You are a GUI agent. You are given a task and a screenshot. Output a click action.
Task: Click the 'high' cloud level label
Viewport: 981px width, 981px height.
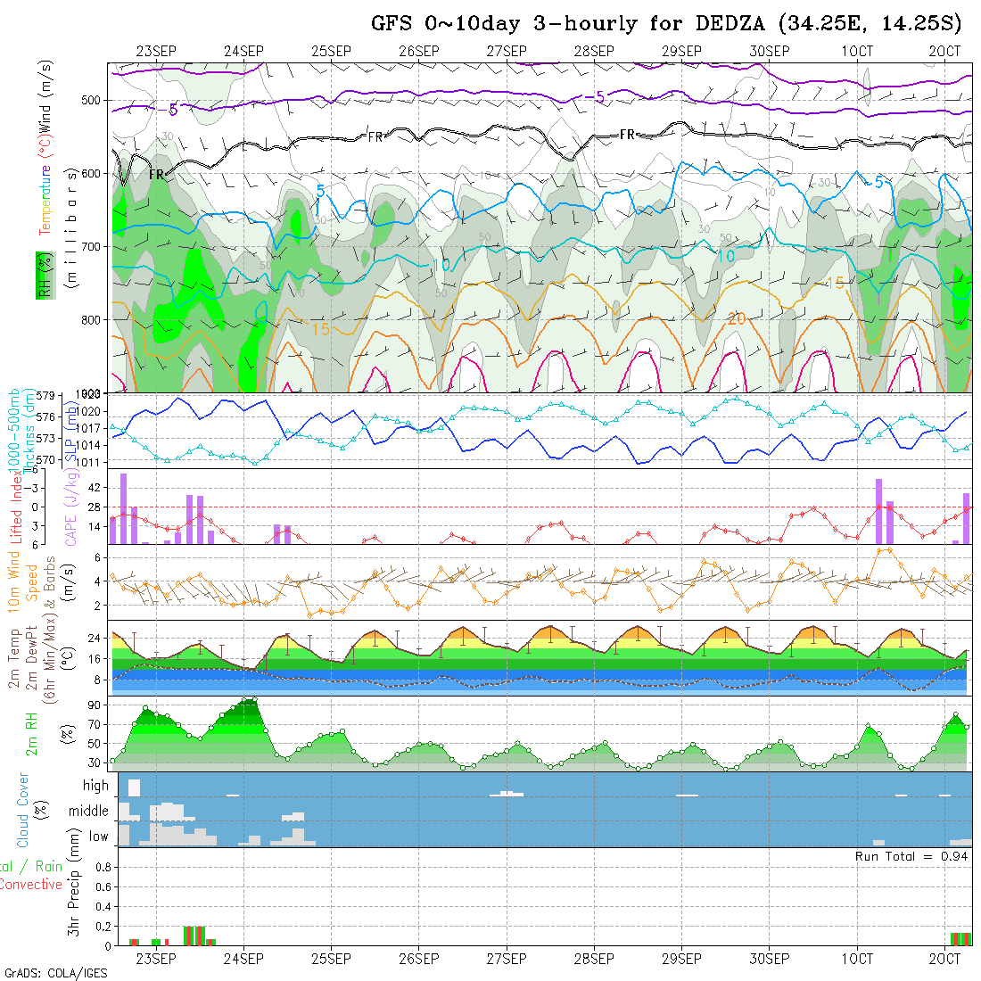(x=95, y=786)
